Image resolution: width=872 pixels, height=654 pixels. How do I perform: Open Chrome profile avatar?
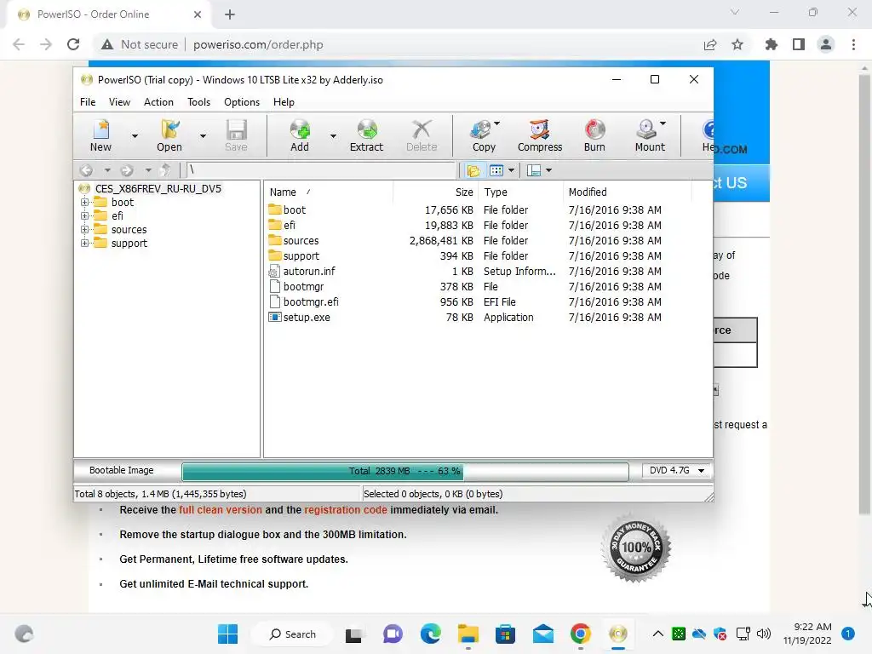[x=826, y=44]
